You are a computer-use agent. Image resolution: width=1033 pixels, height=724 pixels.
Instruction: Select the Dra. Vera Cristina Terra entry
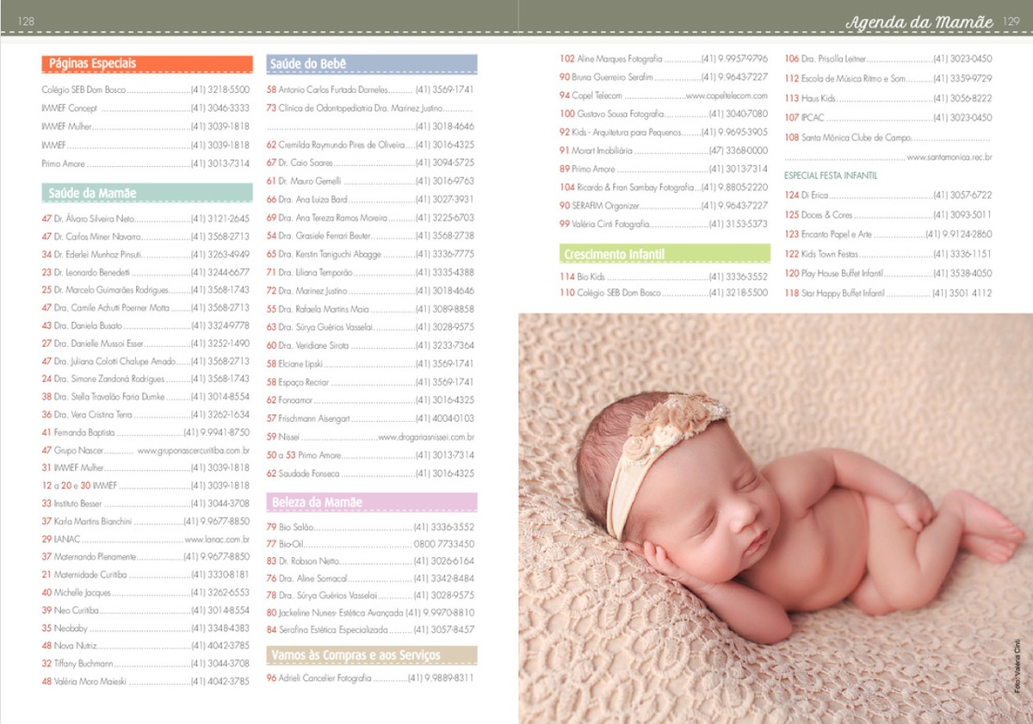tap(145, 415)
